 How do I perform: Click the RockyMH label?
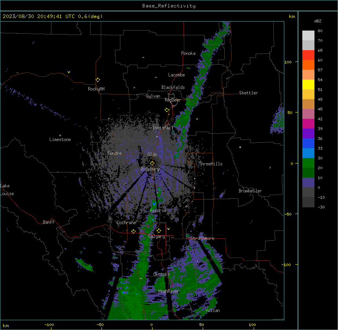tap(96, 89)
